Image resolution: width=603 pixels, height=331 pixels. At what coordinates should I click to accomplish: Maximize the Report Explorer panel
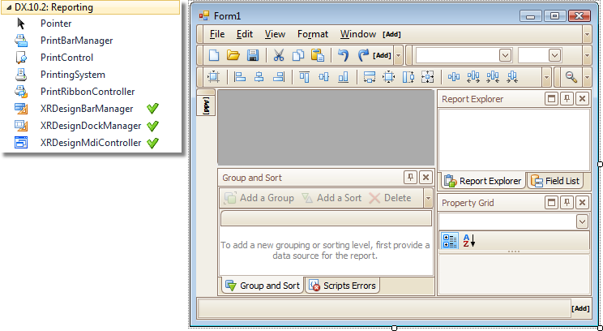[x=551, y=99]
